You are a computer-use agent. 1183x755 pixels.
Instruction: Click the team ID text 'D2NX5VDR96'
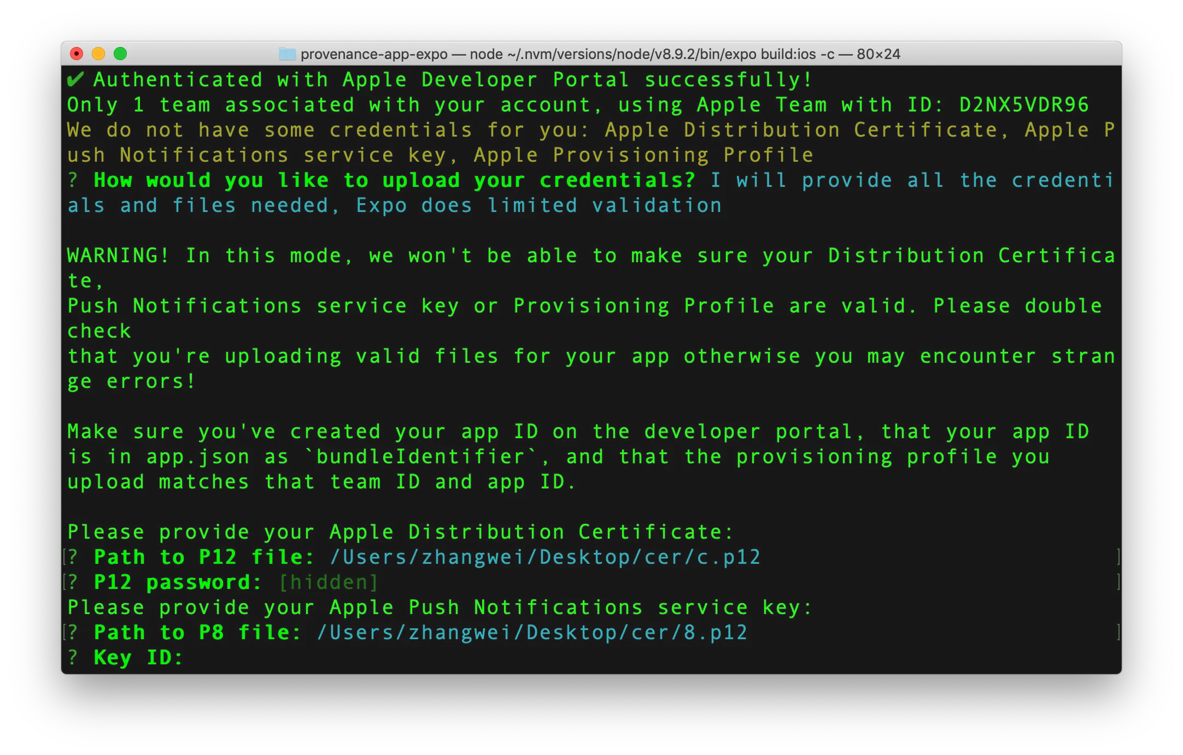coord(1024,105)
